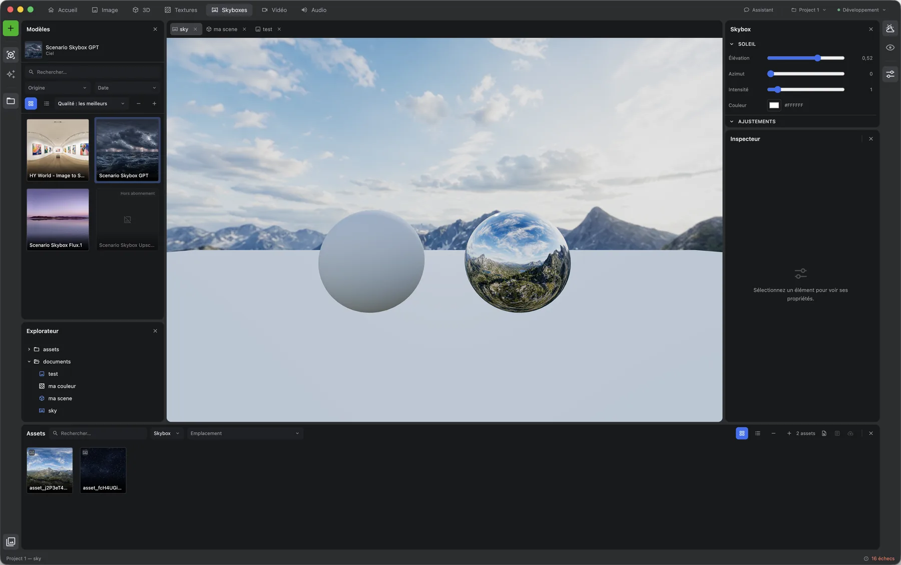Click the document list icon in Assets toolbar
Viewport: 901px width, 565px height.
pyautogui.click(x=837, y=433)
